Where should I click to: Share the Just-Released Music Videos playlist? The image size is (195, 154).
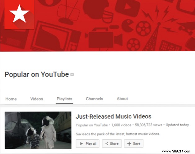tap(112, 143)
